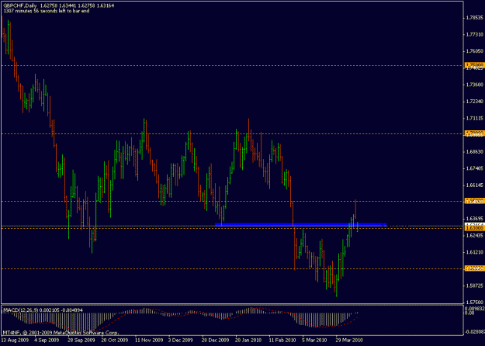Click the 1.62435 price axis label
The height and width of the screenshot is (346, 485).
[x=474, y=236]
